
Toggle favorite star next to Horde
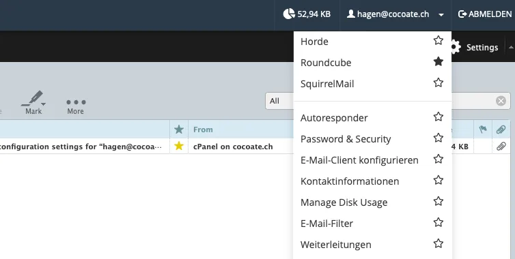pyautogui.click(x=439, y=40)
